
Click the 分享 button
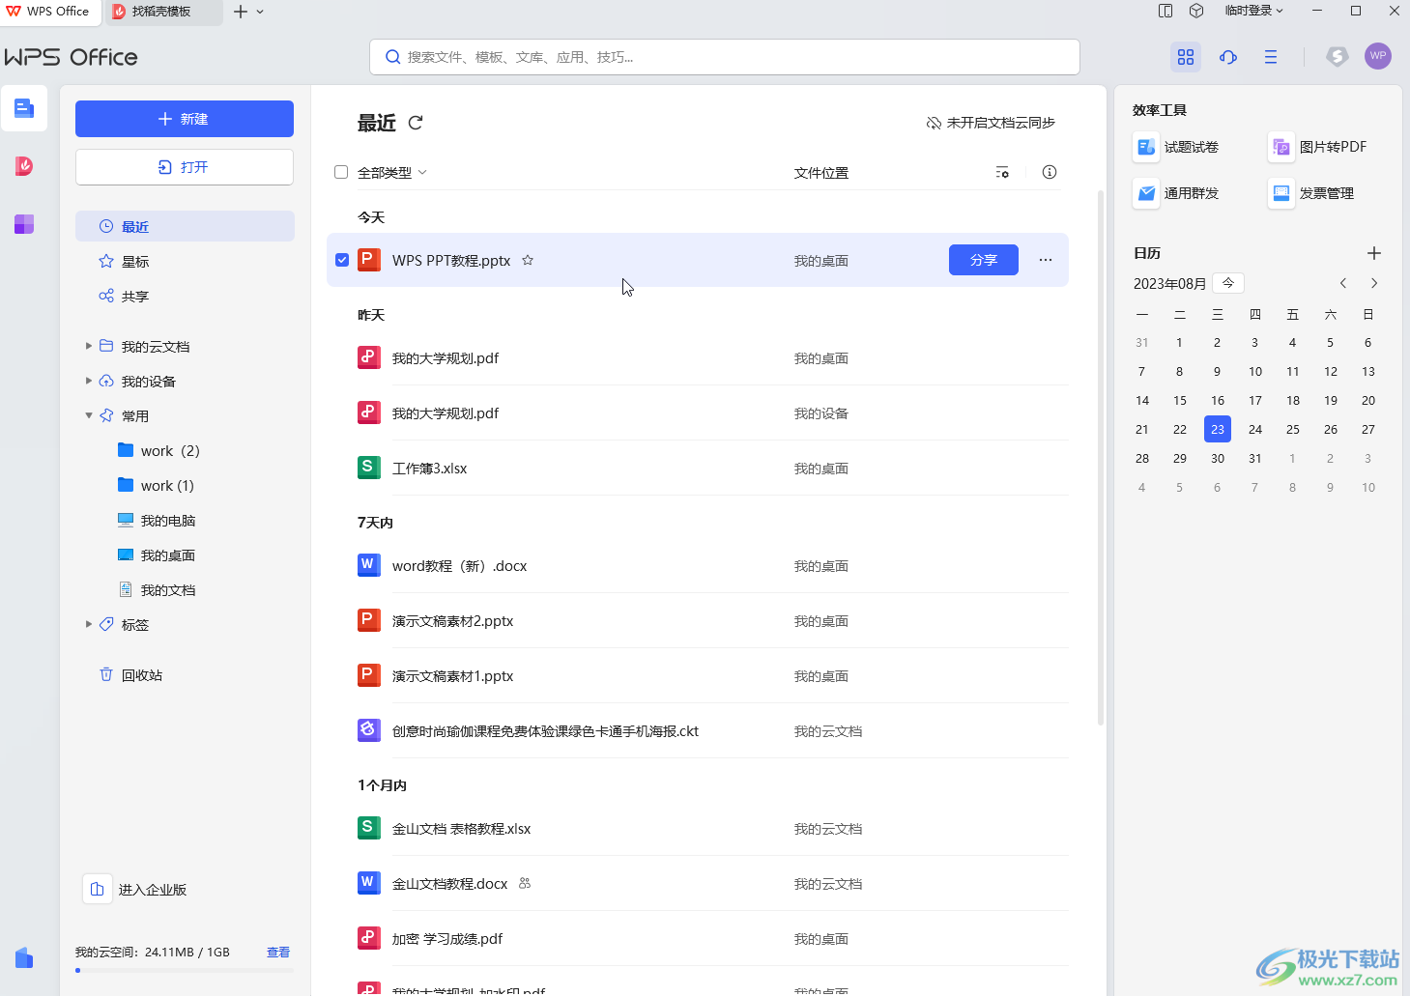pyautogui.click(x=984, y=260)
